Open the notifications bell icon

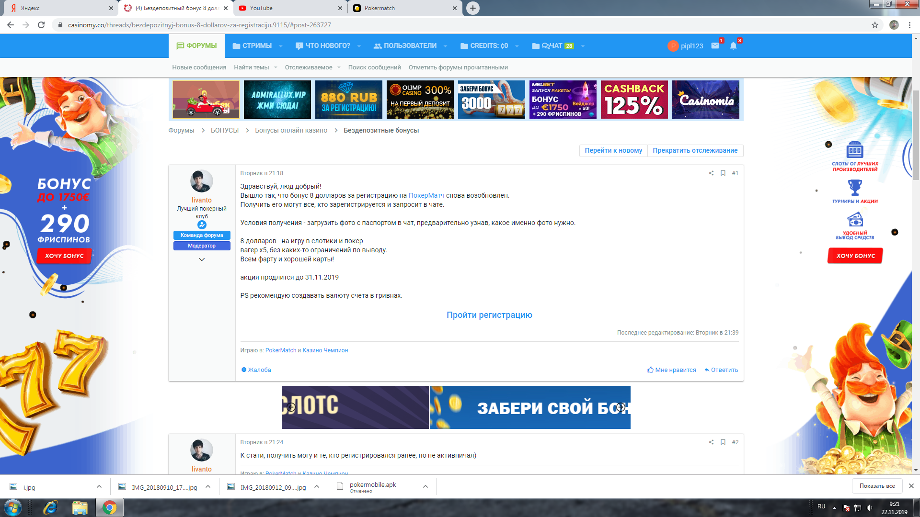pos(733,46)
